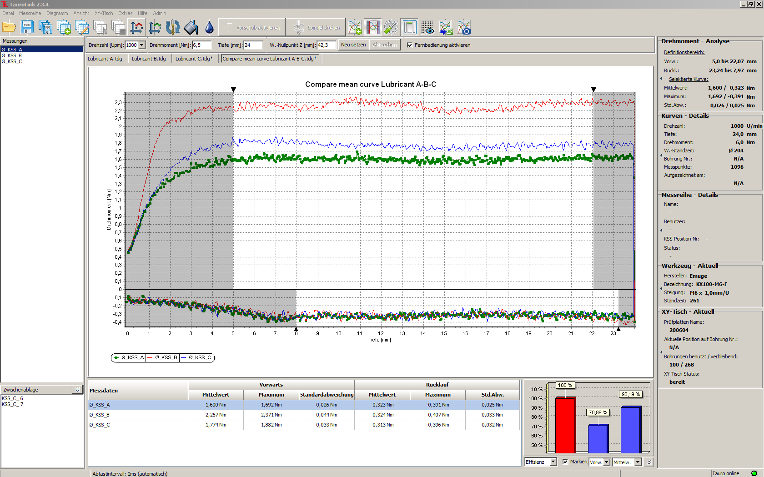
Task: Click the dotted grid eye icon
Action: (x=427, y=27)
